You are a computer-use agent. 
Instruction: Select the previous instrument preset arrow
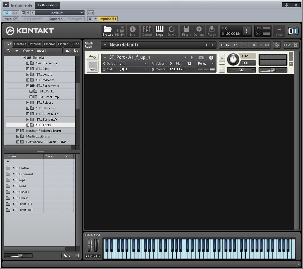click(186, 58)
